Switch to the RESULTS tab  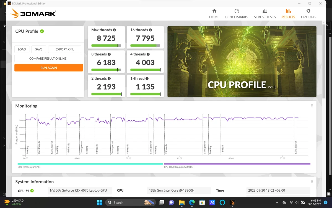(288, 14)
